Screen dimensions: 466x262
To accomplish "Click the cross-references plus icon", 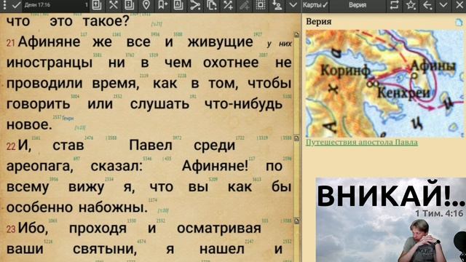I will click(228, 5).
